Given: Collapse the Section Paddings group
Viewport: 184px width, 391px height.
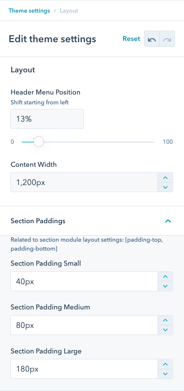Looking at the screenshot, I should (x=168, y=221).
